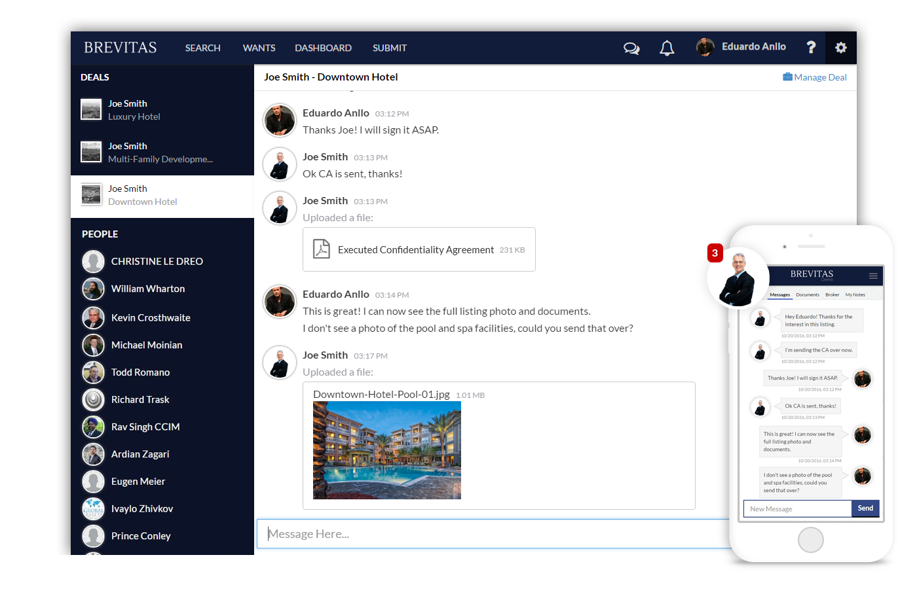Image resolution: width=917 pixels, height=589 pixels.
Task: Switch to My Notes tab in phone mockup
Action: [x=855, y=294]
